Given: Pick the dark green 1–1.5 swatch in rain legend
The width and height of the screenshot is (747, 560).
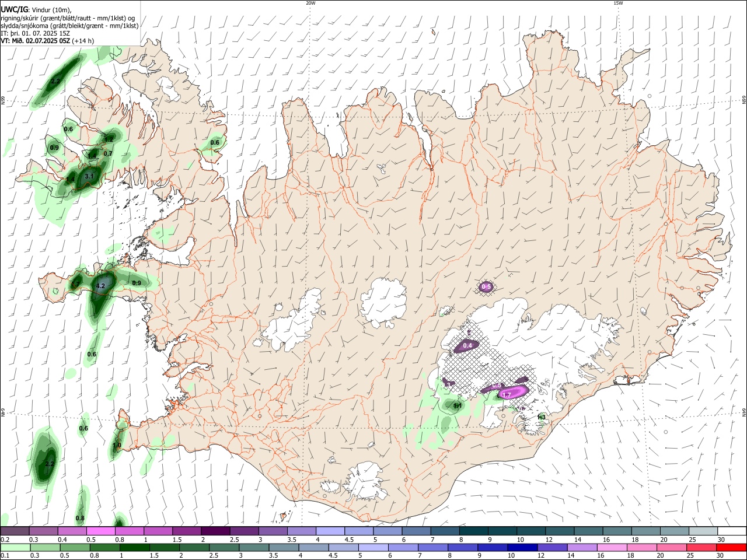Looking at the screenshot, I should click(x=134, y=548).
